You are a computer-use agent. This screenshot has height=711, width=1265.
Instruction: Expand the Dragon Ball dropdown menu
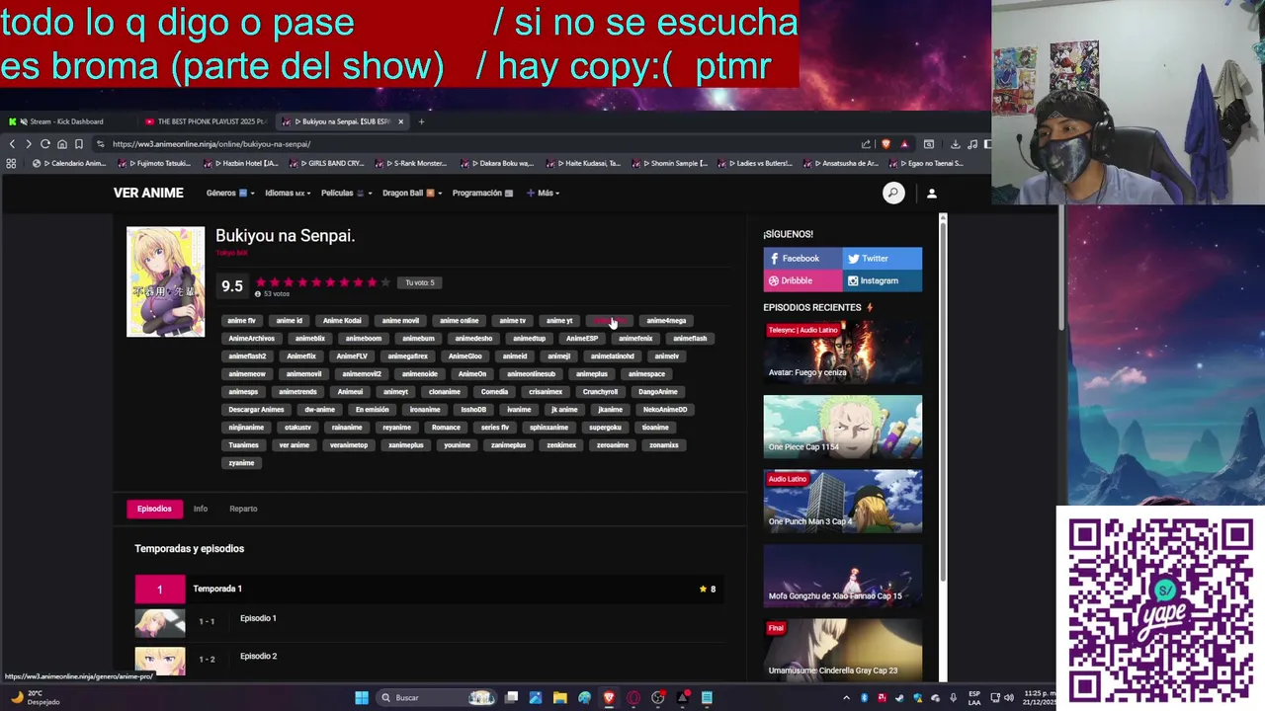click(412, 194)
